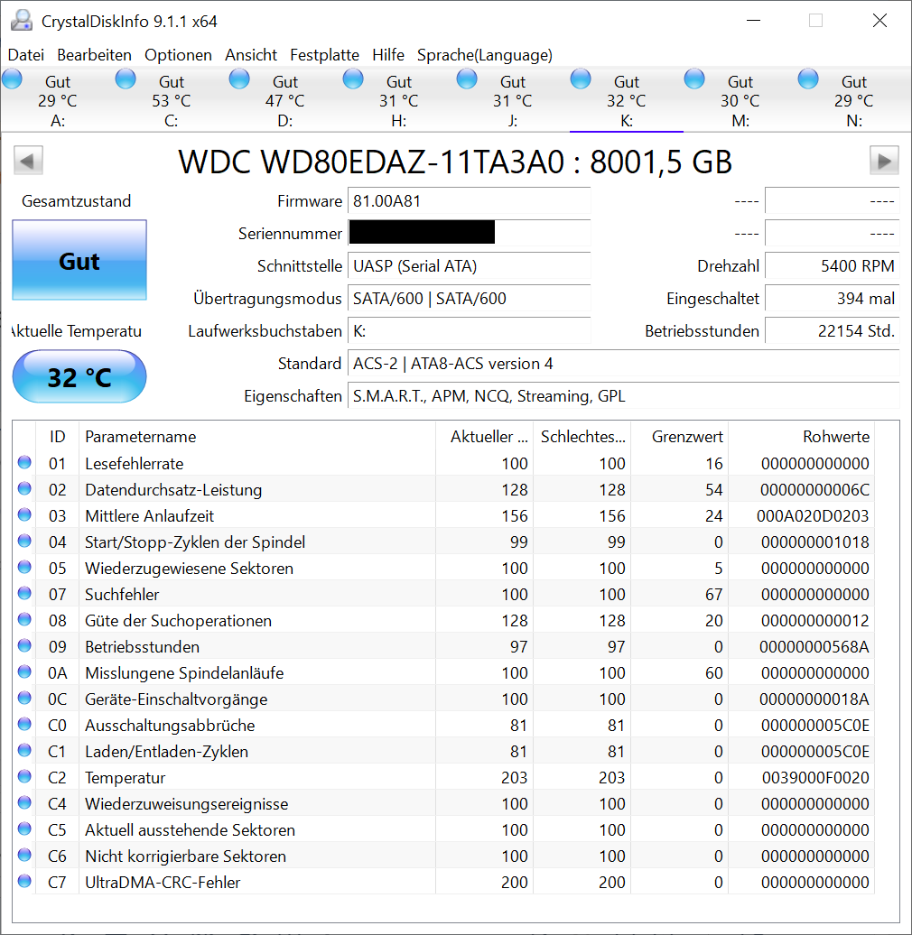Click the Gut overall health status button
This screenshot has height=935, width=912.
point(79,260)
